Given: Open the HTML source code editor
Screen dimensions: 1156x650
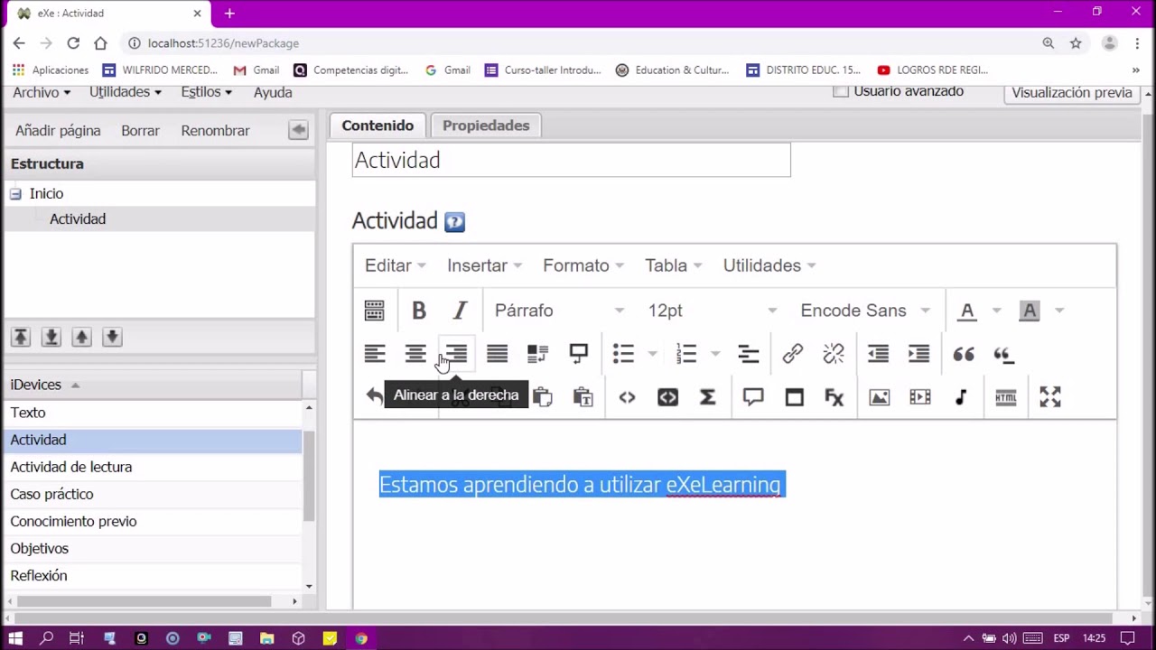Looking at the screenshot, I should [x=1005, y=397].
